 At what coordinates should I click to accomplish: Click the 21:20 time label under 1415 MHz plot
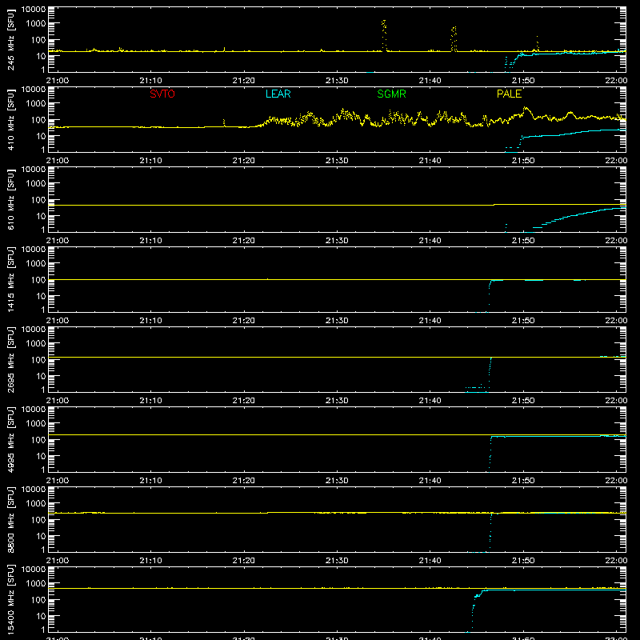pos(244,321)
